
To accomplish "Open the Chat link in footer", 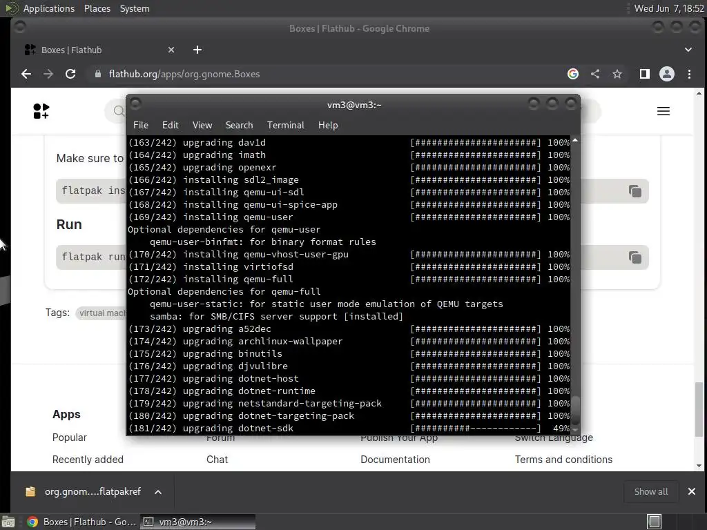I will [x=217, y=460].
